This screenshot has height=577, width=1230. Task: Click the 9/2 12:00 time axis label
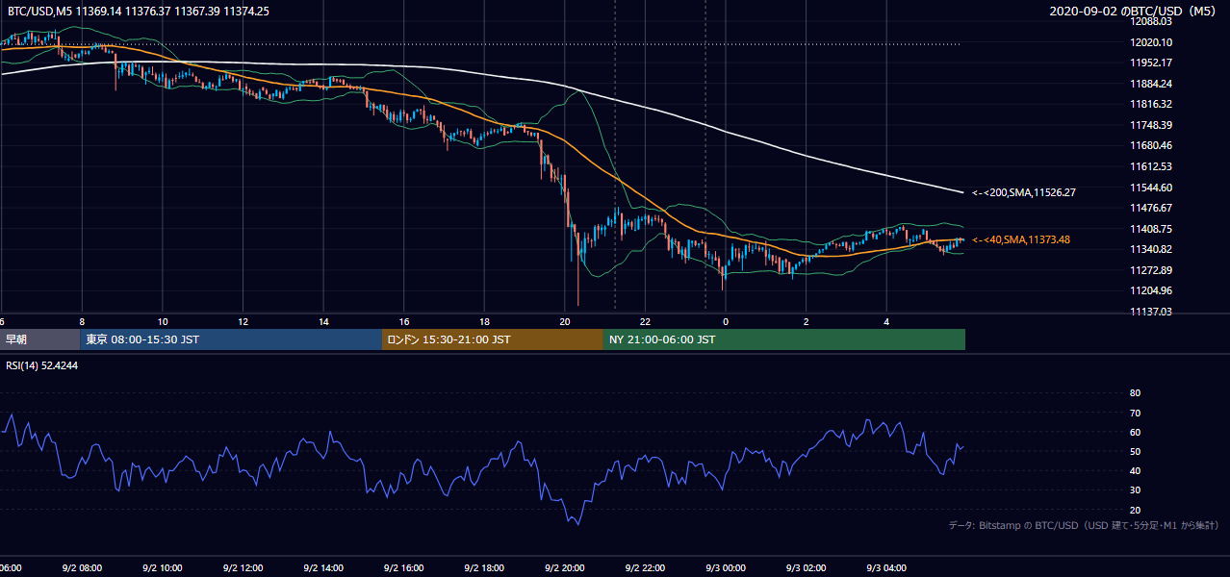click(243, 568)
